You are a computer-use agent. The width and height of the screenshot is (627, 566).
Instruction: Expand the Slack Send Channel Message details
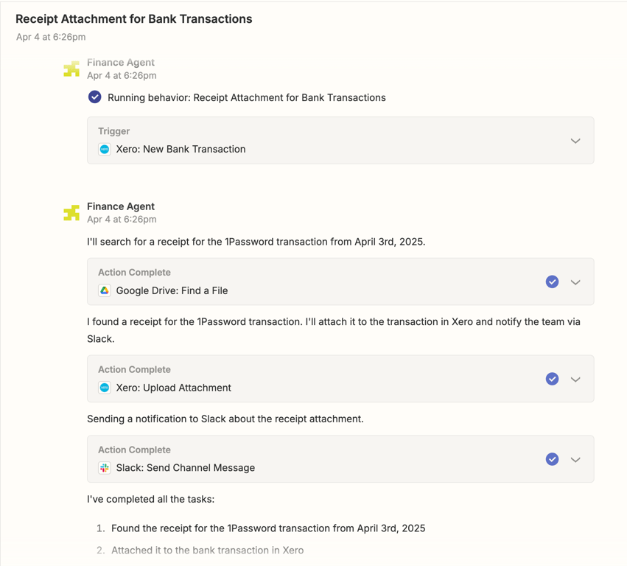click(x=575, y=460)
